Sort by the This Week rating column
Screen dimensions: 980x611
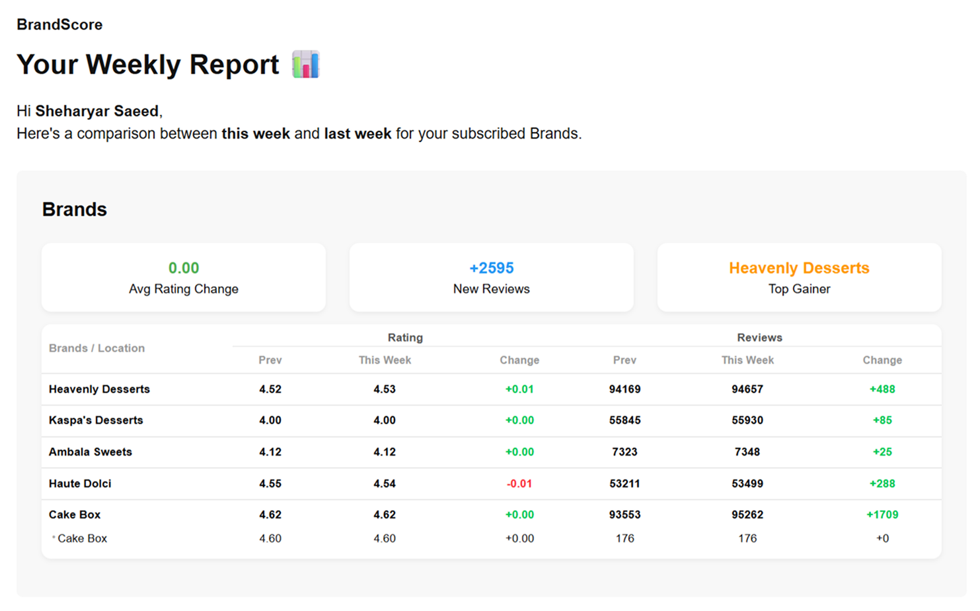point(385,360)
